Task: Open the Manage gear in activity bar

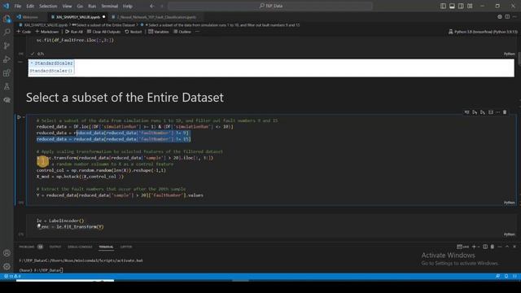Action: point(7,266)
